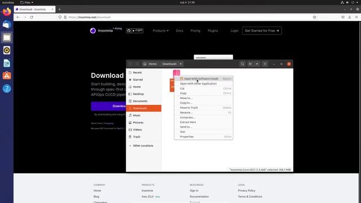Open Help from the dock
This screenshot has height=203, width=361.
click(7, 89)
